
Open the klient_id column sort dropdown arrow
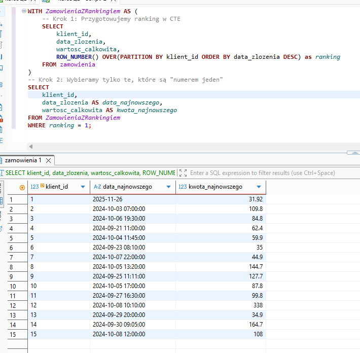(x=83, y=187)
